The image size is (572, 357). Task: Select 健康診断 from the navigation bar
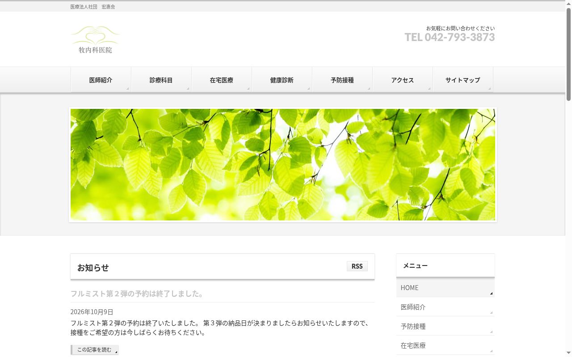coord(282,80)
